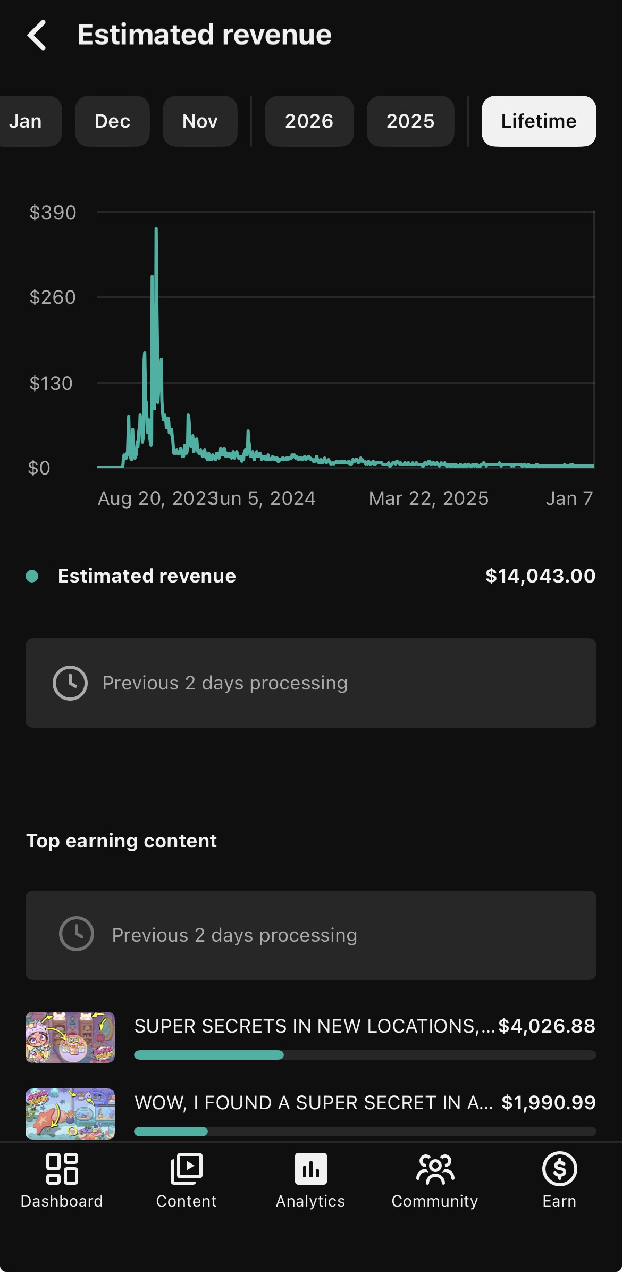
Task: Select the Dec period chip
Action: (x=112, y=121)
